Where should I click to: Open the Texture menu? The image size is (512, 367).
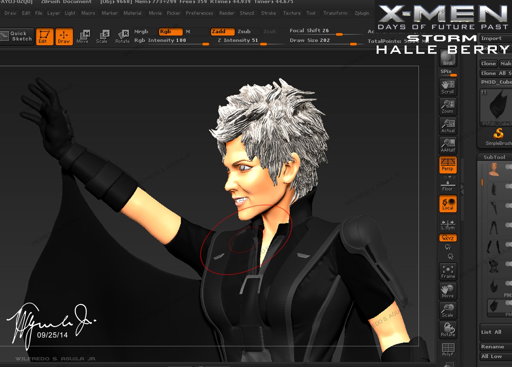coord(292,13)
